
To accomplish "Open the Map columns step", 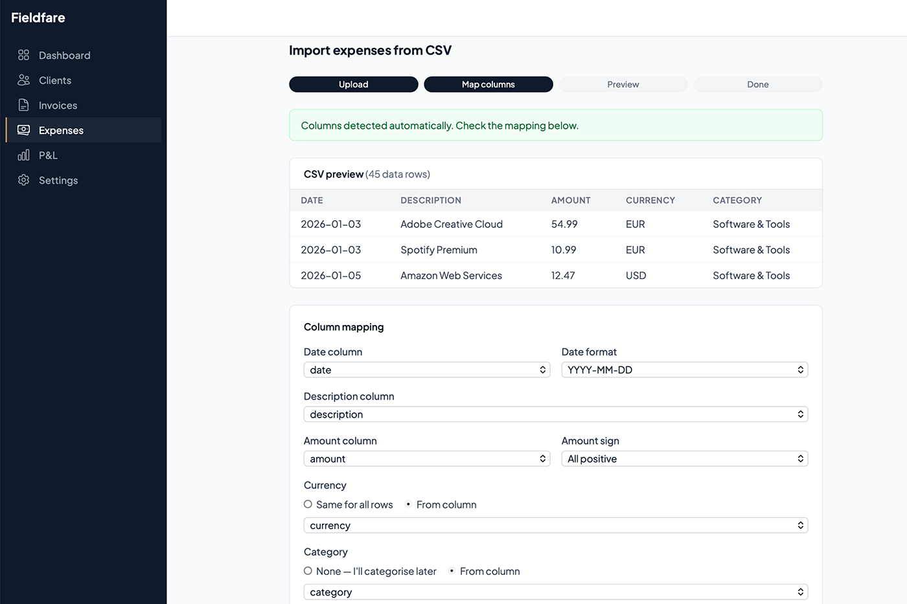I will point(488,84).
